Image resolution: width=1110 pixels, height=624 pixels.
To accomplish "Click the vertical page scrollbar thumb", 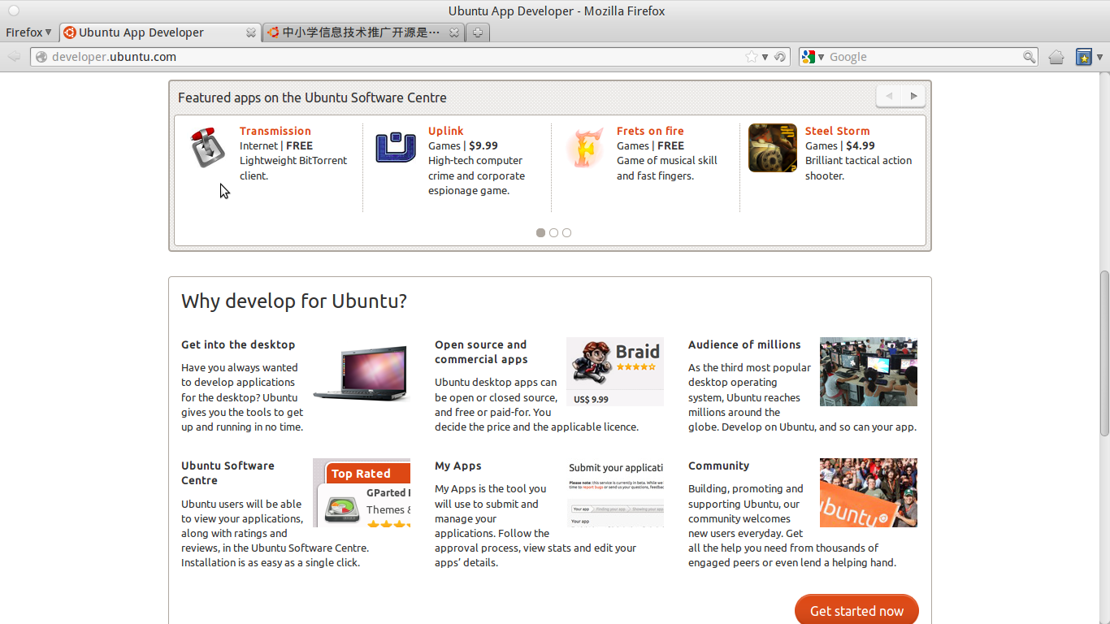I will click(x=1104, y=353).
